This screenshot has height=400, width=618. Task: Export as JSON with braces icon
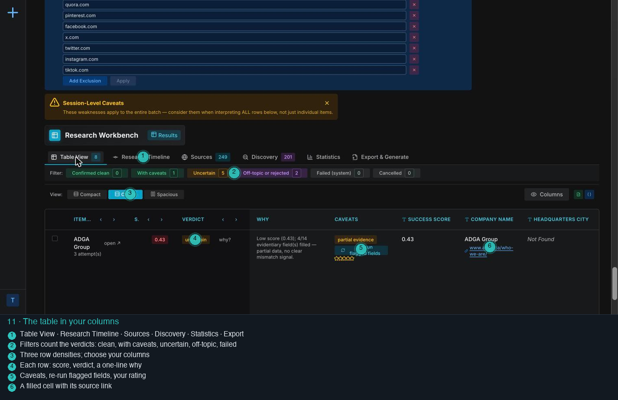pos(589,194)
